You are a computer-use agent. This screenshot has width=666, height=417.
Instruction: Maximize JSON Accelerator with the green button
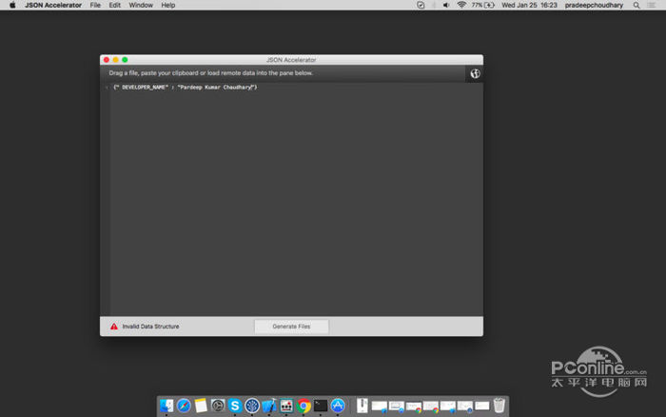[125, 60]
